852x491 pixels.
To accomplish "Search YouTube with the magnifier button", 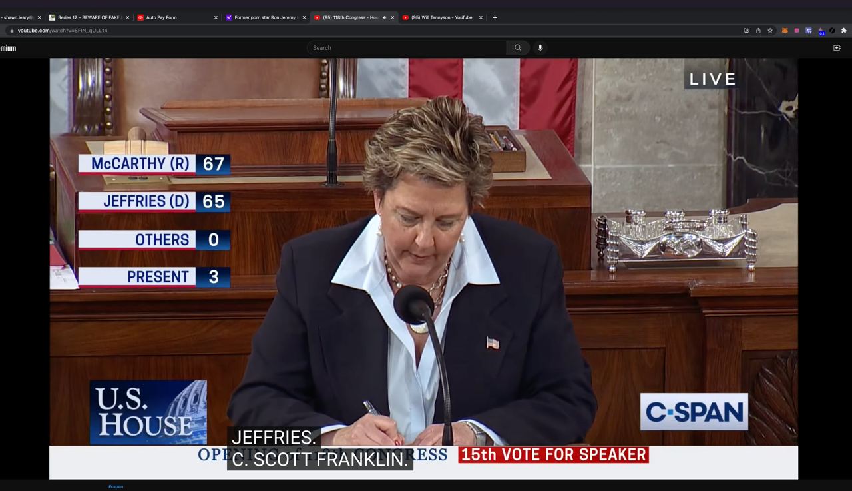I will 518,48.
